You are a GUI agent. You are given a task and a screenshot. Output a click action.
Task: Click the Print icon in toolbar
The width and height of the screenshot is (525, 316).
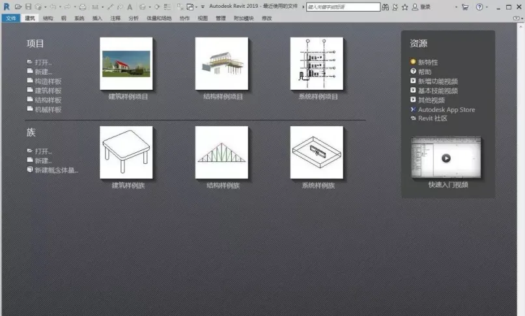83,7
